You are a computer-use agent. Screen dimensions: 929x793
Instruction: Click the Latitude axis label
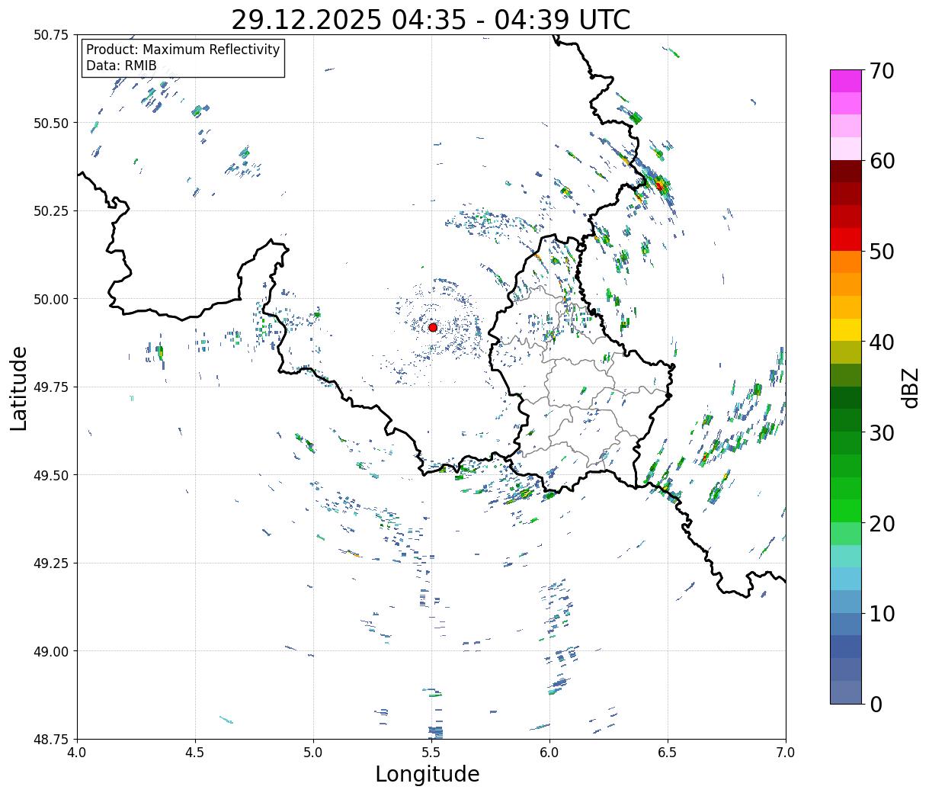19,388
